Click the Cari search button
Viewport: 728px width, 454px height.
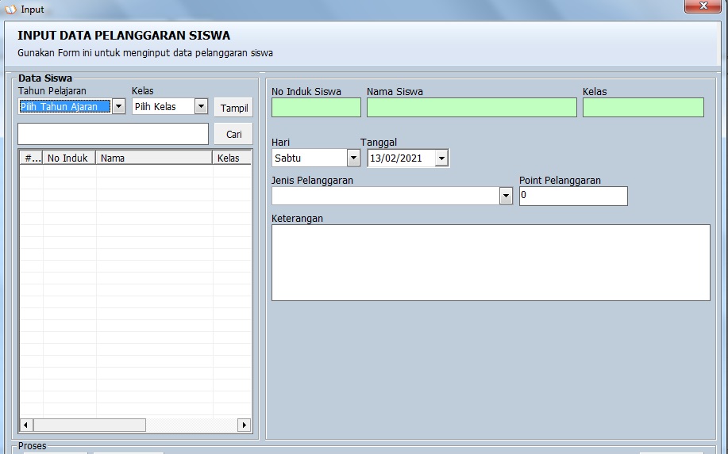pos(233,135)
